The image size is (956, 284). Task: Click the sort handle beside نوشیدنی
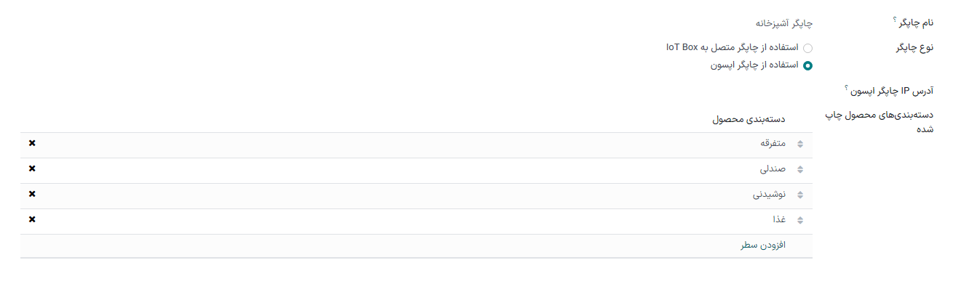click(x=800, y=195)
